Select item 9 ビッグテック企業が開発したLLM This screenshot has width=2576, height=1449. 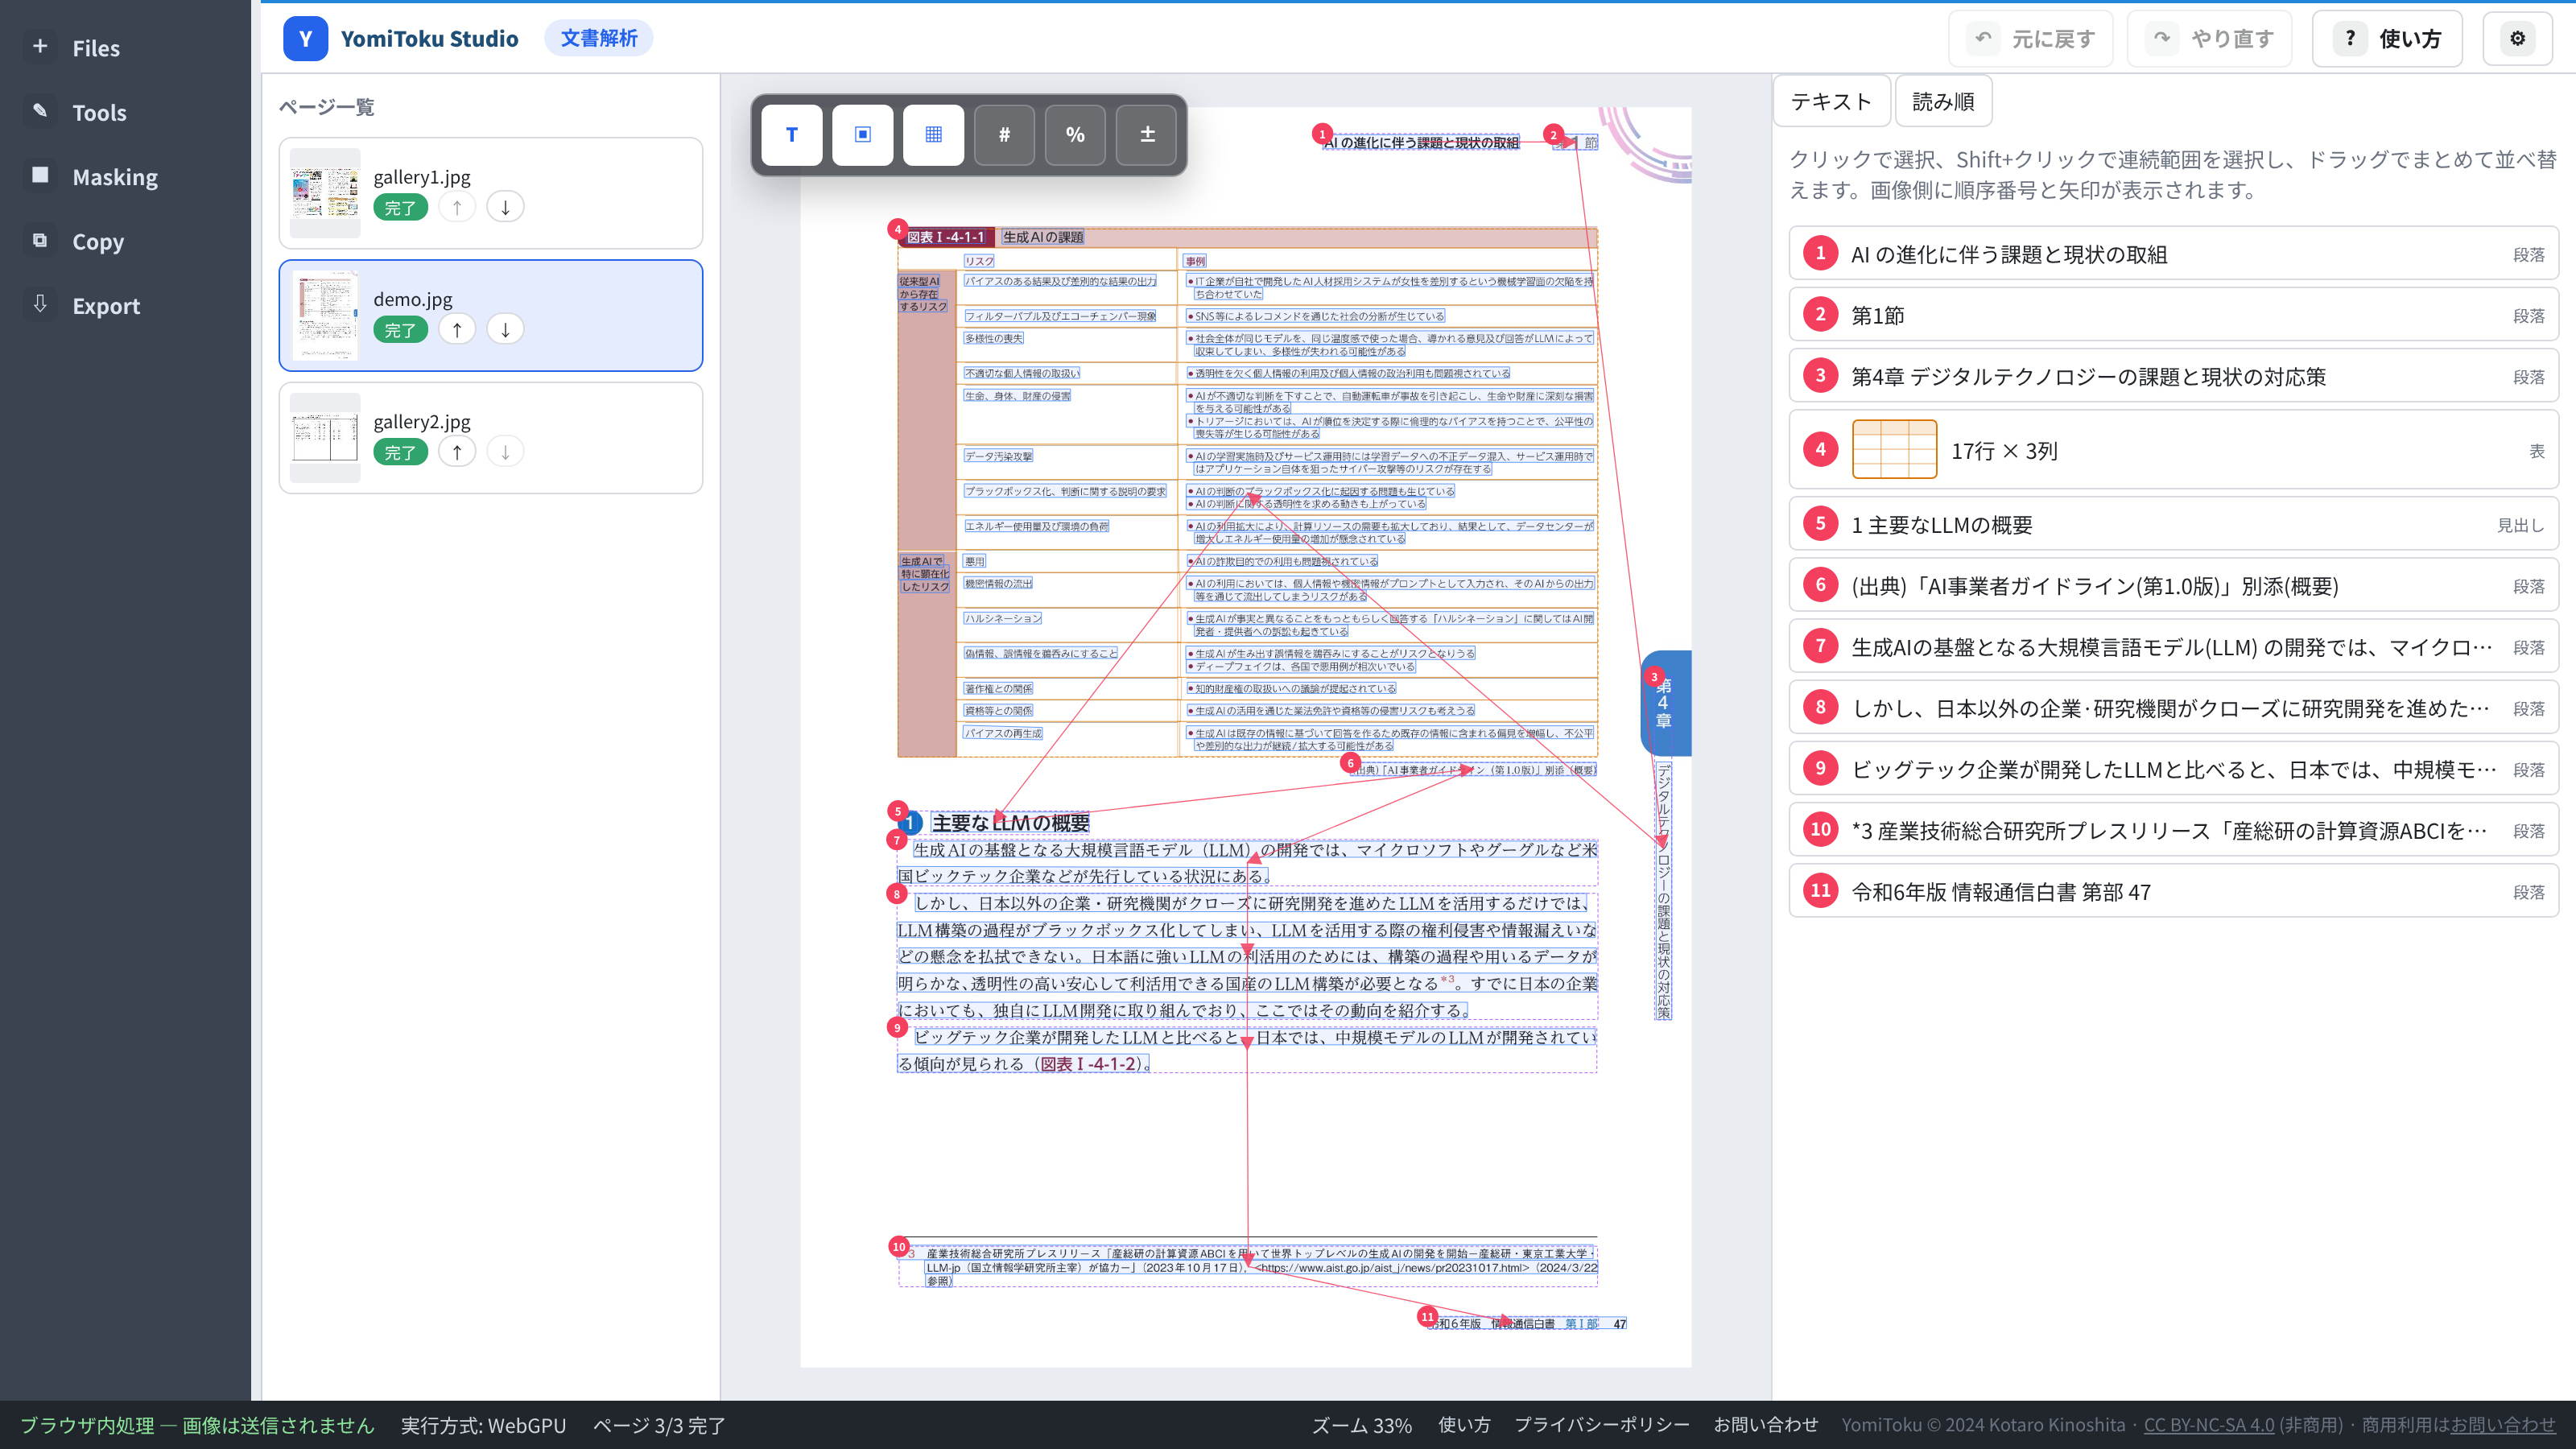2174,769
